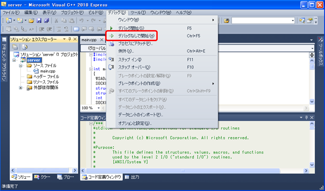The height and width of the screenshot is (191, 325).
Task: Click the Decrease Indent toolbar icon
Action: [42, 29]
